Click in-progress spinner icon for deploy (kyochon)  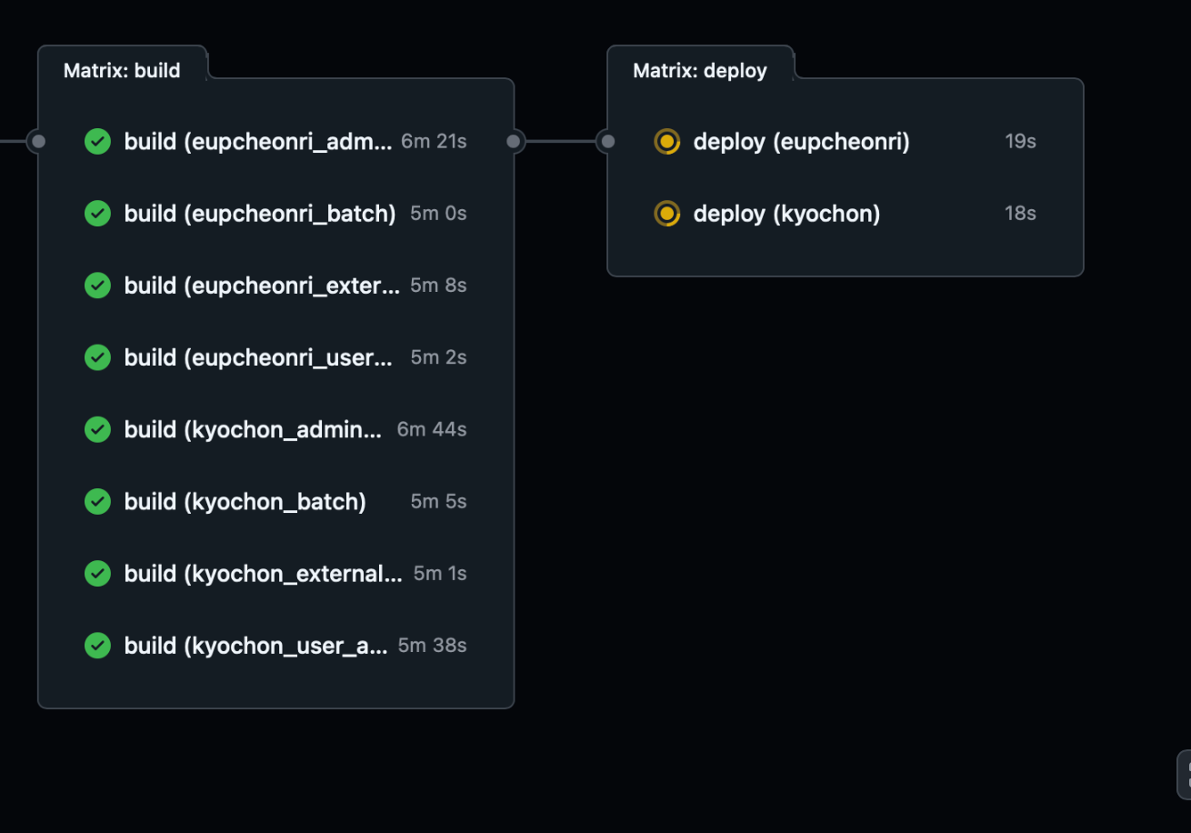[667, 214]
